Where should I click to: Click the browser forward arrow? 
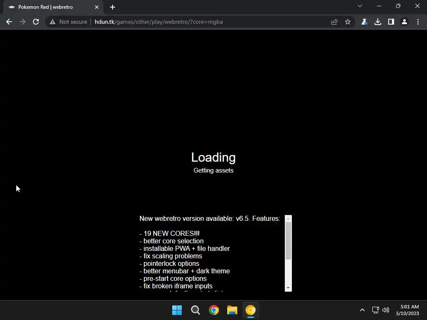pos(23,22)
